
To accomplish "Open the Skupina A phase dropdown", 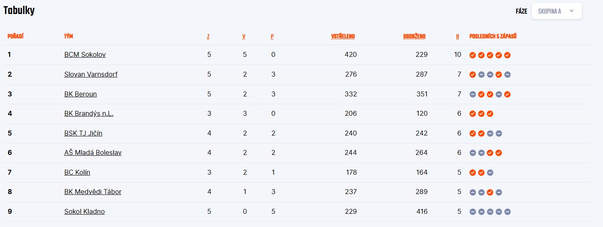I will click(x=556, y=11).
